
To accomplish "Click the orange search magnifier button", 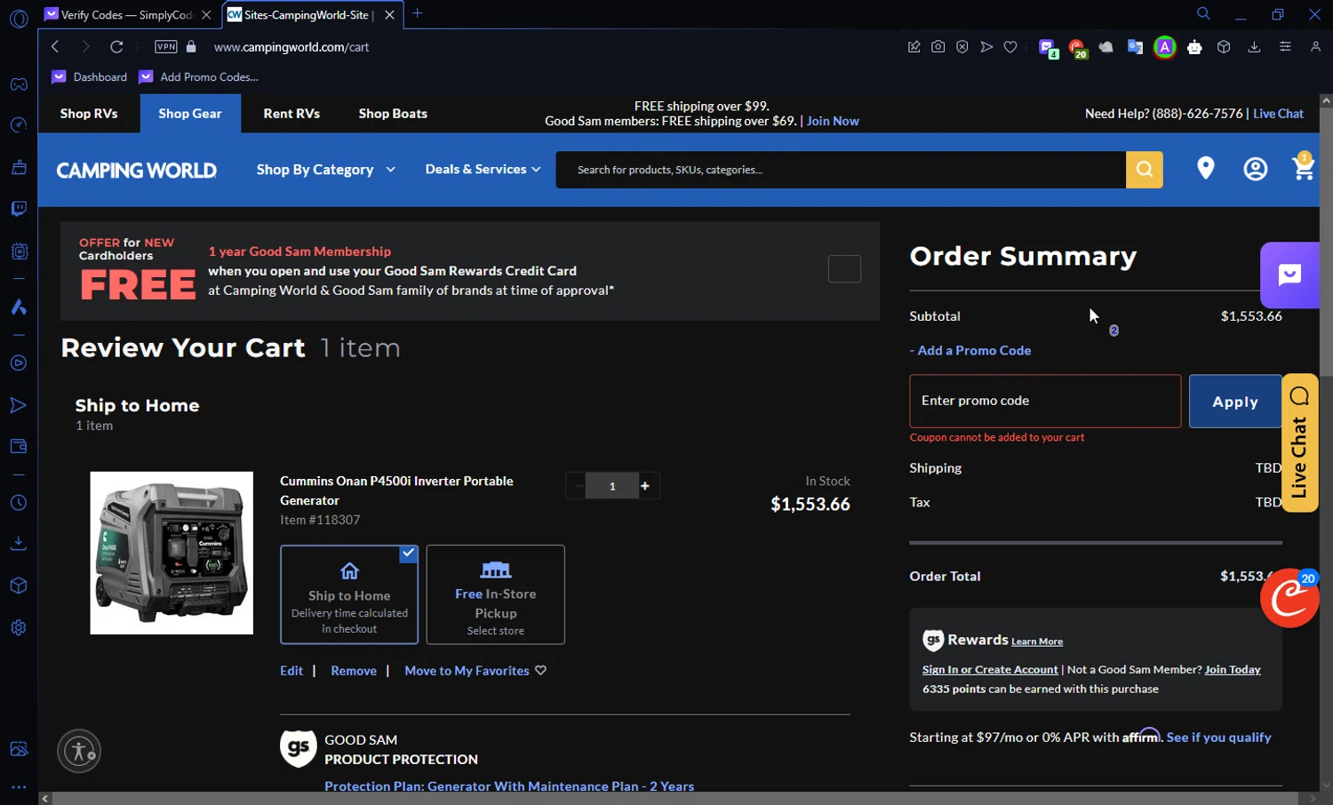I will [1145, 170].
